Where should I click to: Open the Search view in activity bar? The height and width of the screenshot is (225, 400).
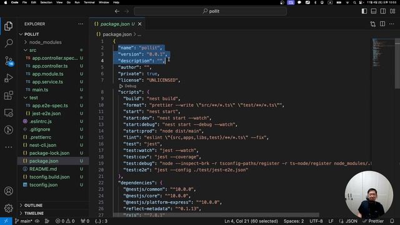(9, 43)
